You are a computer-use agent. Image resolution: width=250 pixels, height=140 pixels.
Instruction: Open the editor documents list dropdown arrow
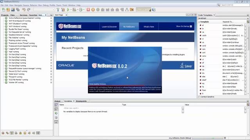click(x=192, y=15)
